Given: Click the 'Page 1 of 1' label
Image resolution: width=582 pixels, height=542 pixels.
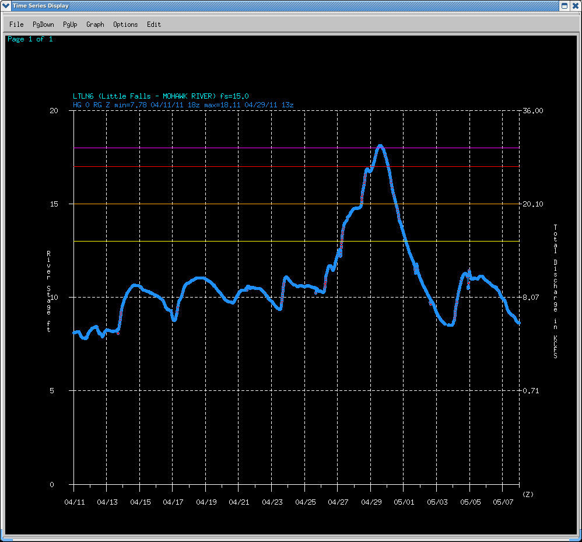Looking at the screenshot, I should coord(30,39).
